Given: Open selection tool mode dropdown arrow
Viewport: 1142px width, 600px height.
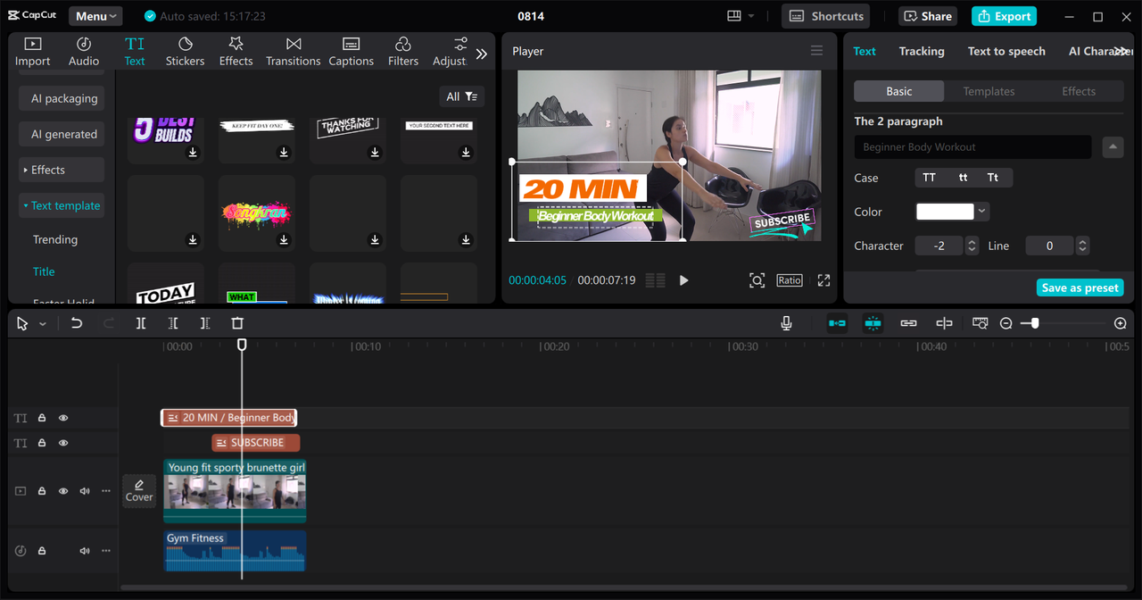Looking at the screenshot, I should coord(42,323).
